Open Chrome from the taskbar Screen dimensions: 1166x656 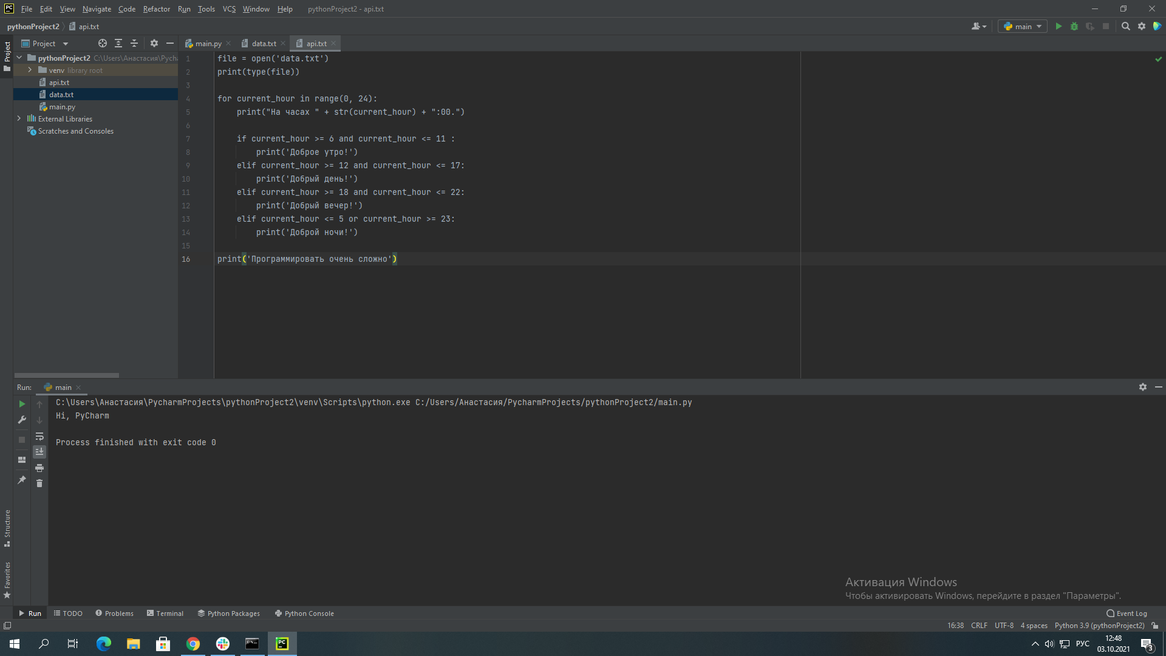click(193, 644)
